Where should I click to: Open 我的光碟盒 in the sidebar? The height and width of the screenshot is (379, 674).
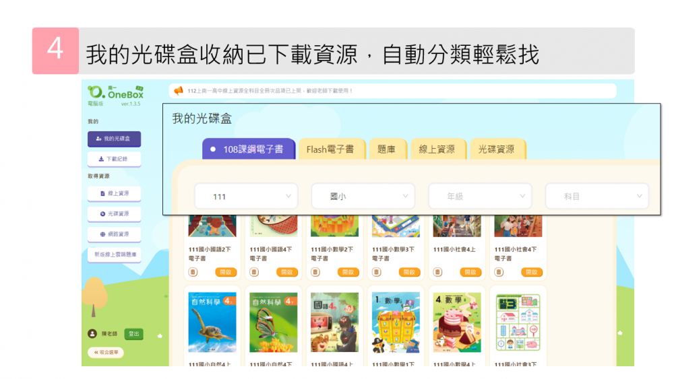click(114, 139)
